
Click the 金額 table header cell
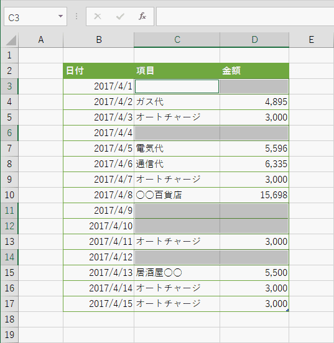(254, 71)
